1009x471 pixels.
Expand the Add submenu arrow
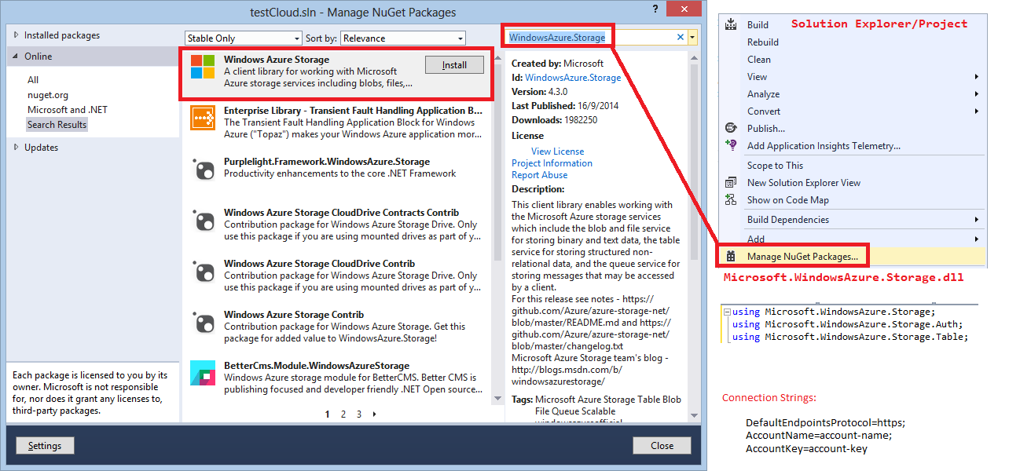977,239
